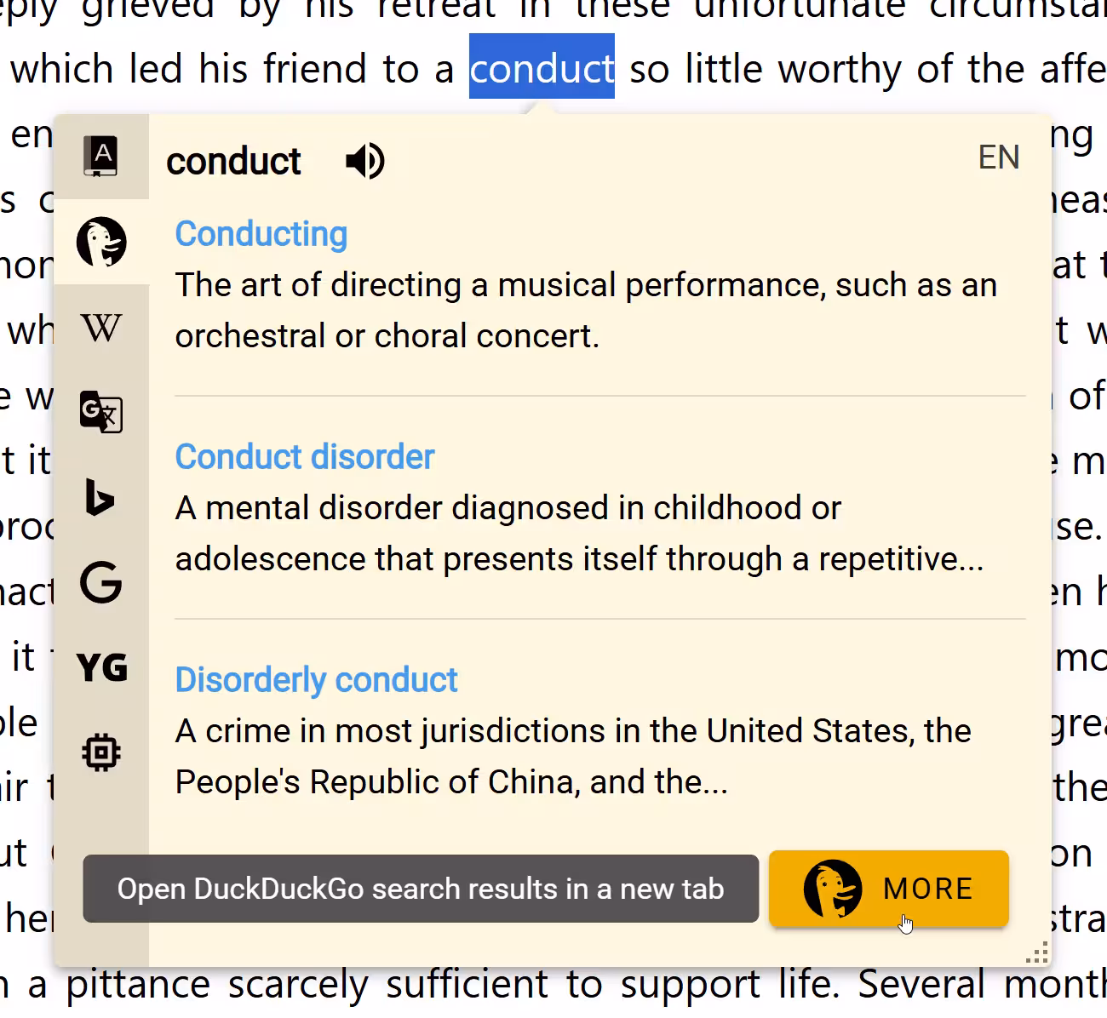Click the MORE DuckDuckGo button

click(x=889, y=889)
